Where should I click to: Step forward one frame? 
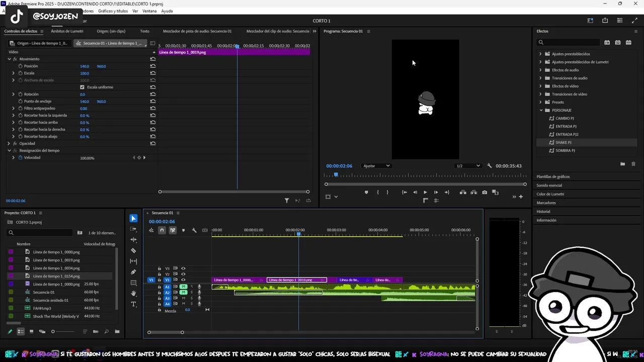(x=436, y=192)
